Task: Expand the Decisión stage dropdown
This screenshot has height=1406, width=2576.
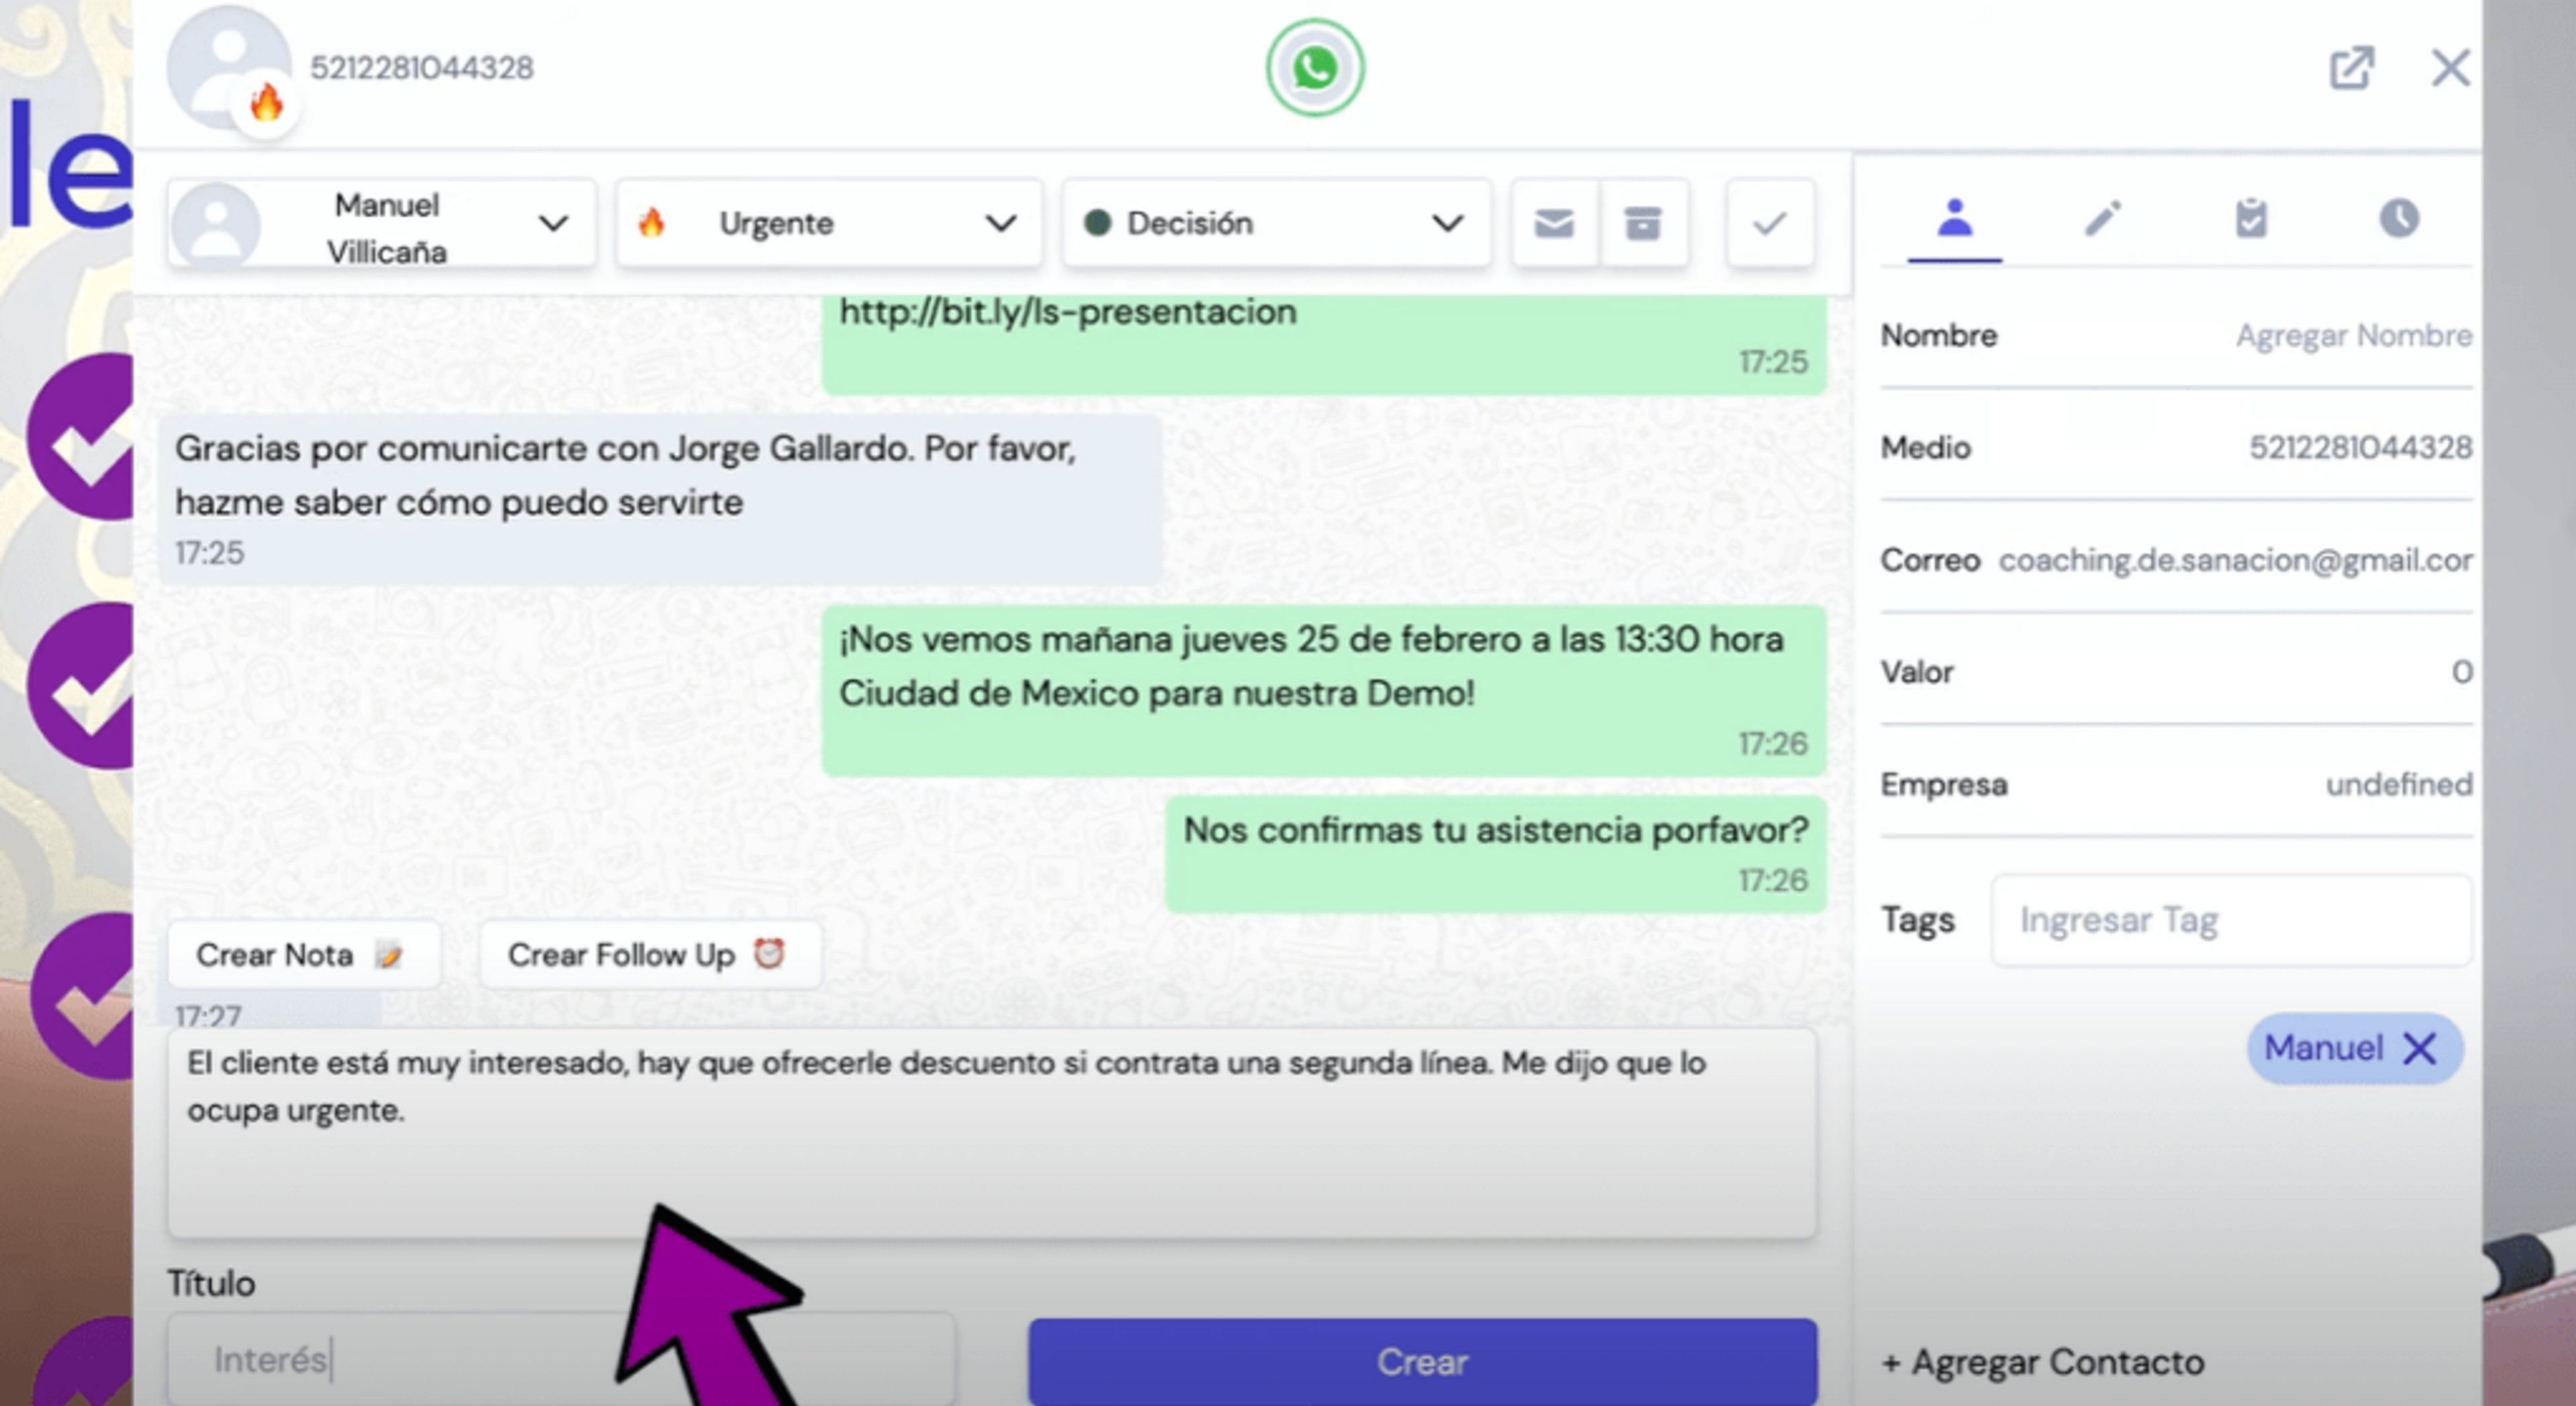Action: coord(1276,224)
